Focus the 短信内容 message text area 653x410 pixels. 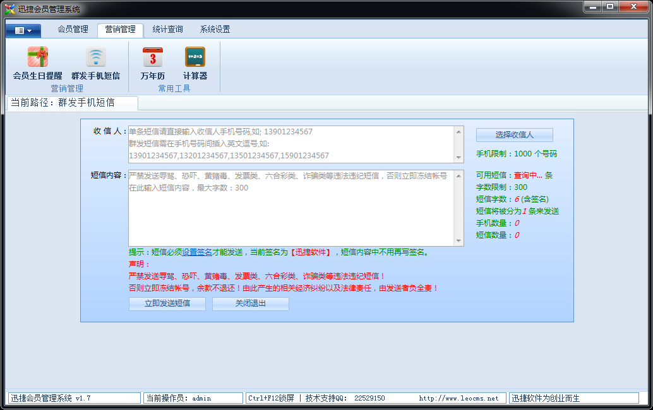click(x=292, y=208)
